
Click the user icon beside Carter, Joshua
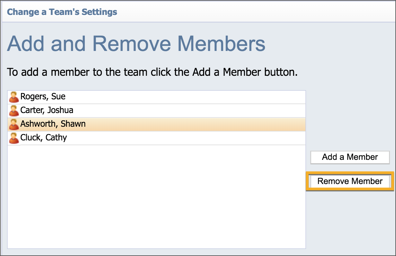[x=14, y=111]
